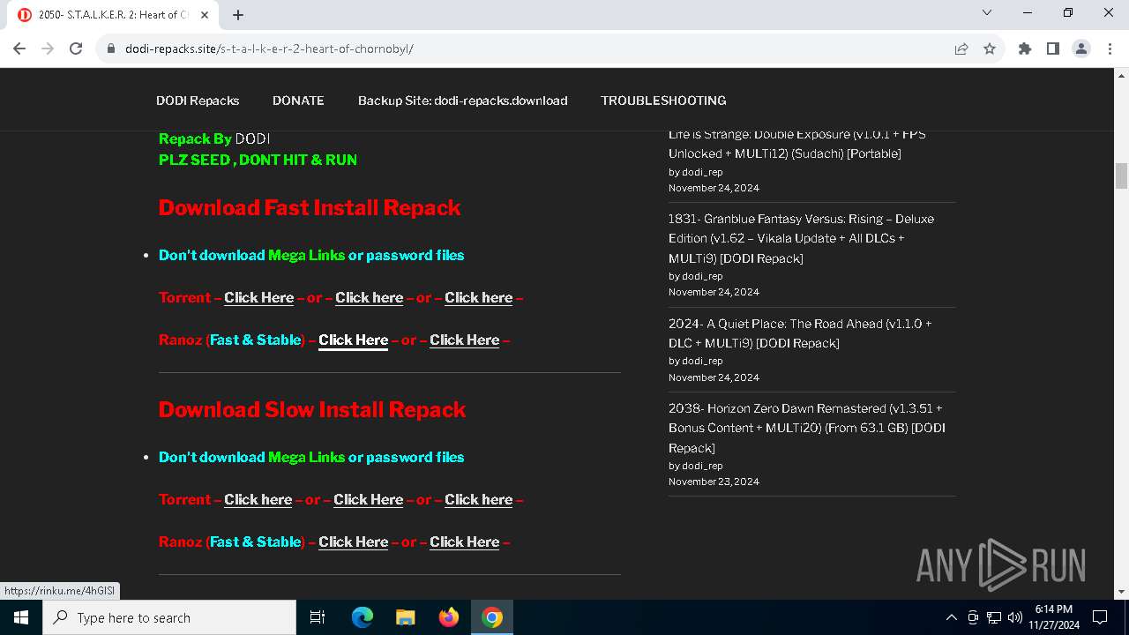Image resolution: width=1129 pixels, height=635 pixels.
Task: Go back to the previous page
Action: tap(19, 49)
